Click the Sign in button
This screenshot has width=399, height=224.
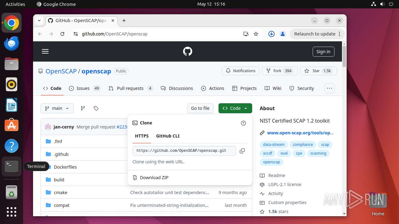pos(323,52)
